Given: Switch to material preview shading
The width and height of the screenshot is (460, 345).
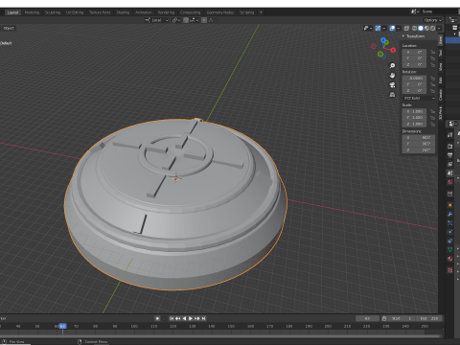Looking at the screenshot, I should (x=426, y=28).
